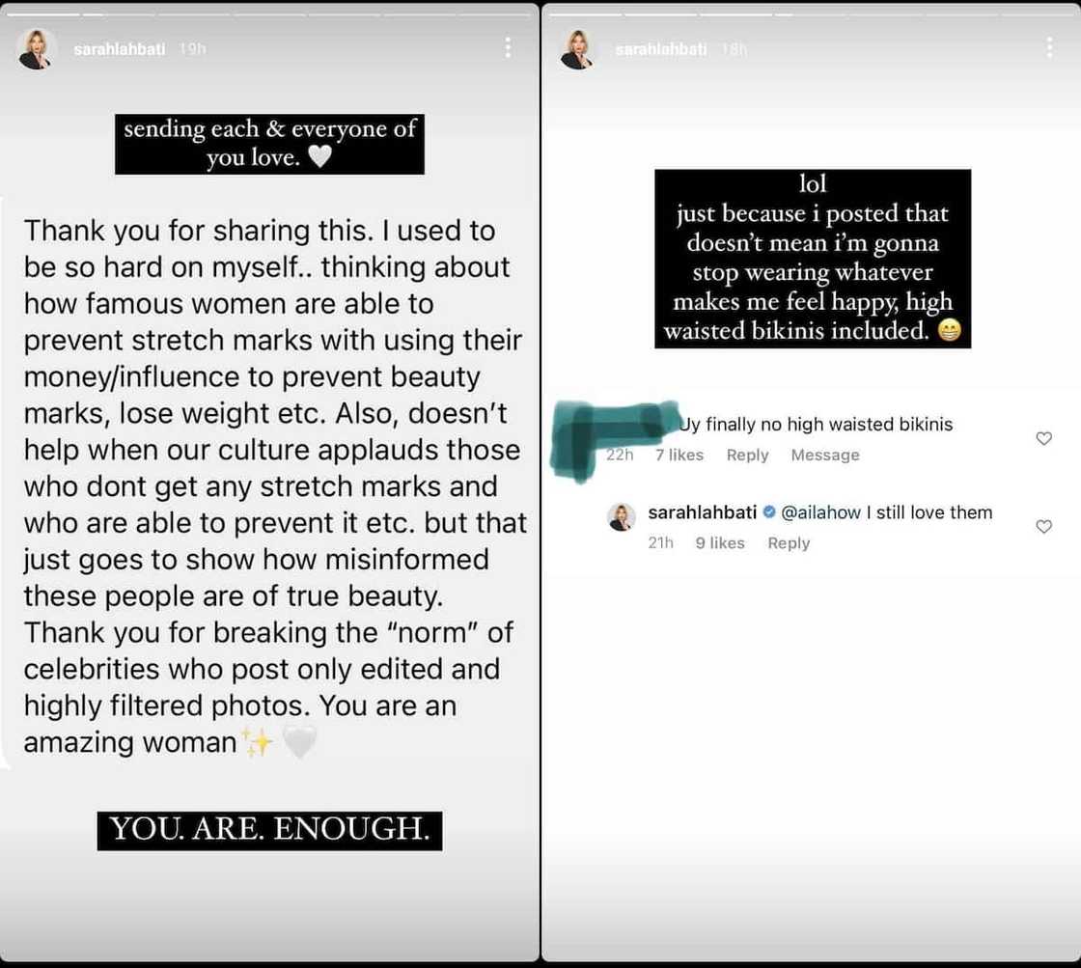Tap the heart icon beside the bikini comment
This screenshot has width=1081, height=968.
click(1043, 437)
